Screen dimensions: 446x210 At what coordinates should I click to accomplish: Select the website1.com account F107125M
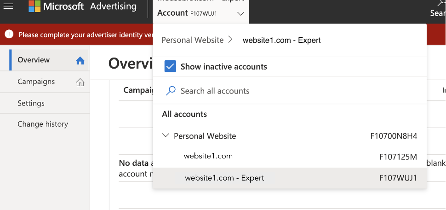pos(290,157)
